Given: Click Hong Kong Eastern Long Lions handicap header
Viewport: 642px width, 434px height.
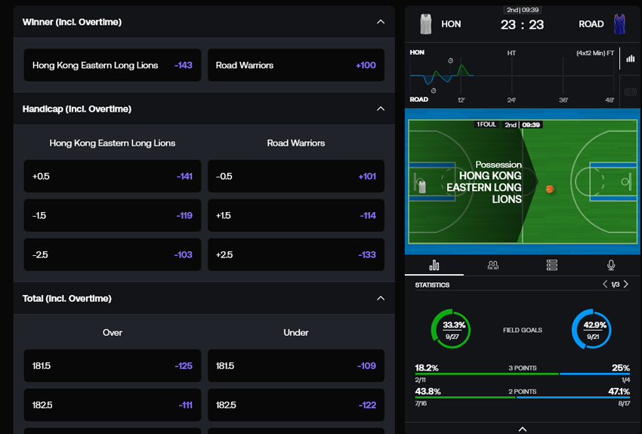Looking at the screenshot, I should click(113, 143).
